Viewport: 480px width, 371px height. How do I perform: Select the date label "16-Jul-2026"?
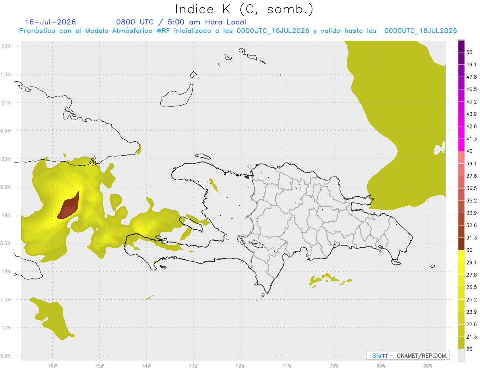coord(50,22)
